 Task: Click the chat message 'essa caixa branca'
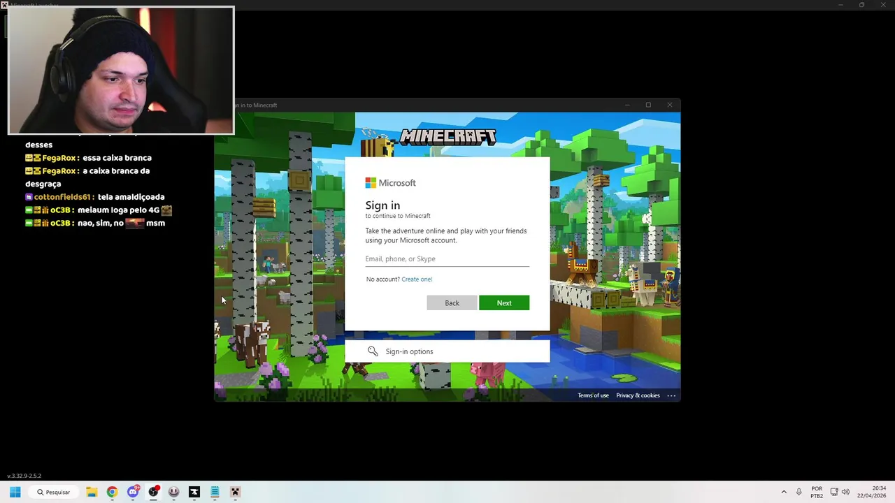pyautogui.click(x=117, y=158)
